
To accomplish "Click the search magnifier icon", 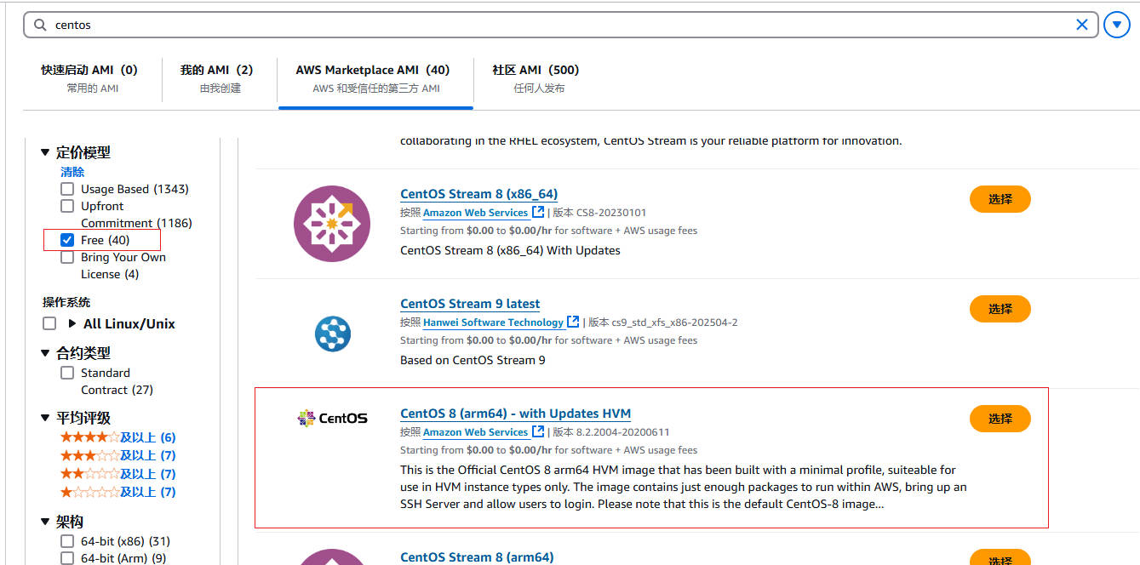I will [40, 25].
